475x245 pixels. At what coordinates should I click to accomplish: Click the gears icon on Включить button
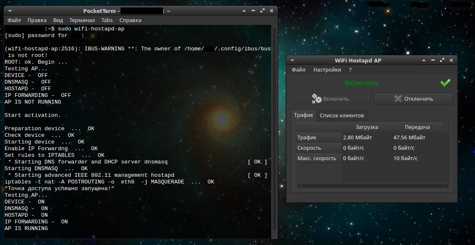pyautogui.click(x=317, y=99)
